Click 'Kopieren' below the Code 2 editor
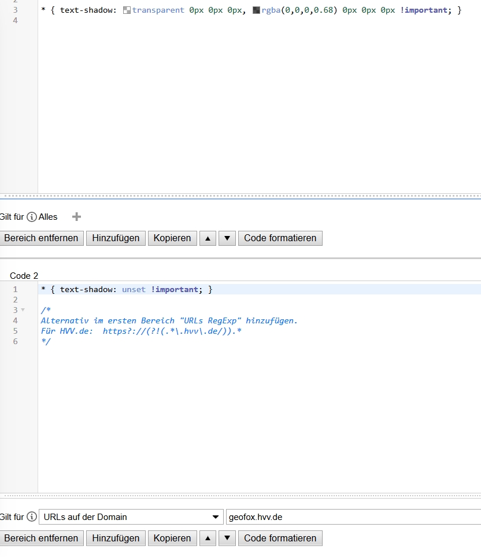 click(172, 538)
